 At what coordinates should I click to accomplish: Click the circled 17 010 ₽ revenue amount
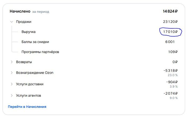click(x=170, y=32)
